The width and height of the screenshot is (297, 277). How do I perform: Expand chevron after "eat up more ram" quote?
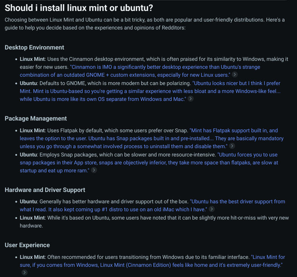94,170
